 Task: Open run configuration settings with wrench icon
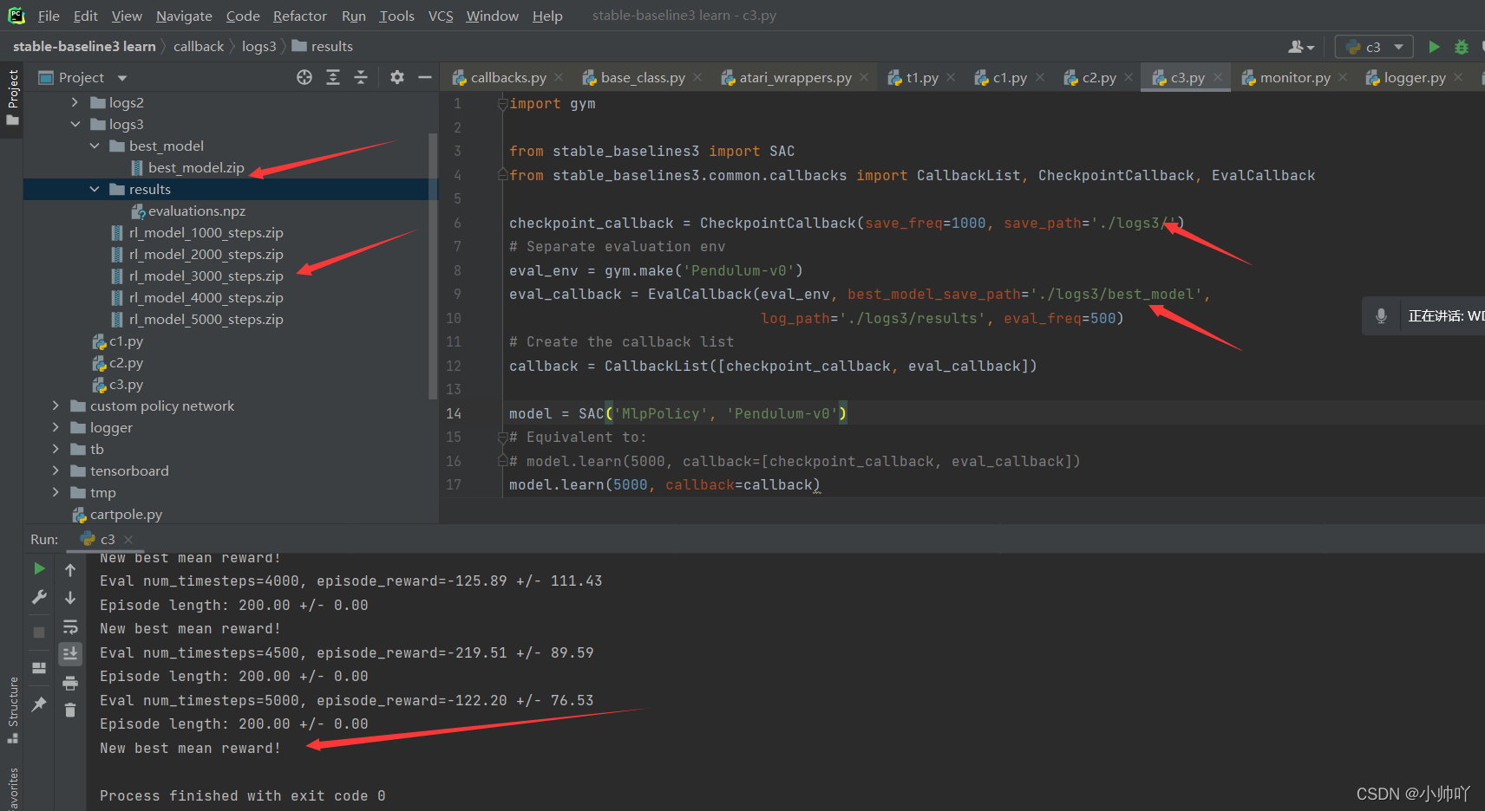tap(38, 596)
